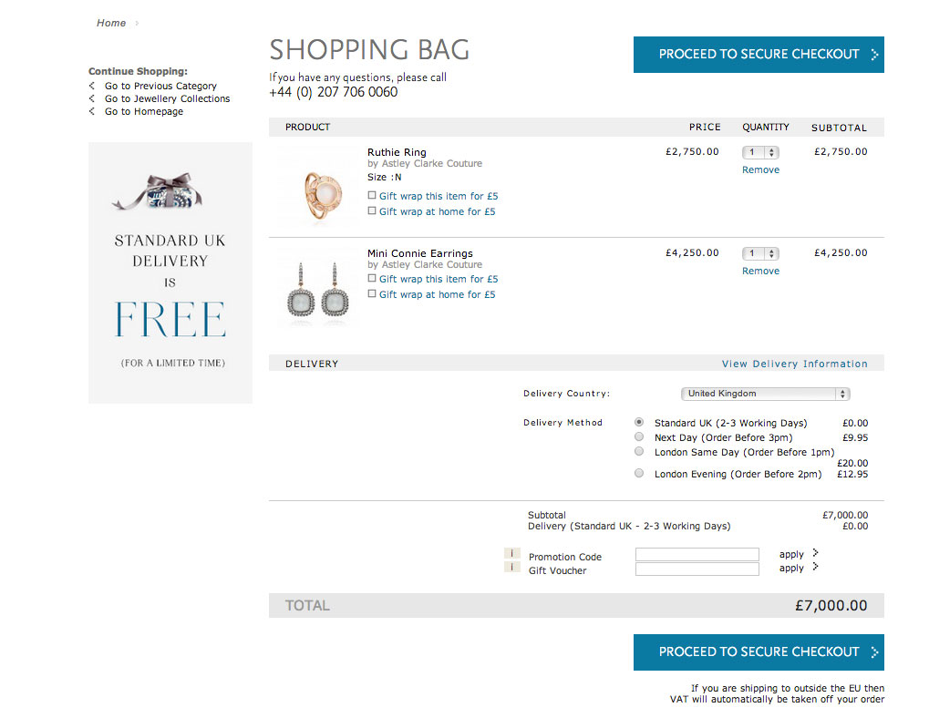
Task: Click the gift box free delivery banner image
Action: point(170,272)
